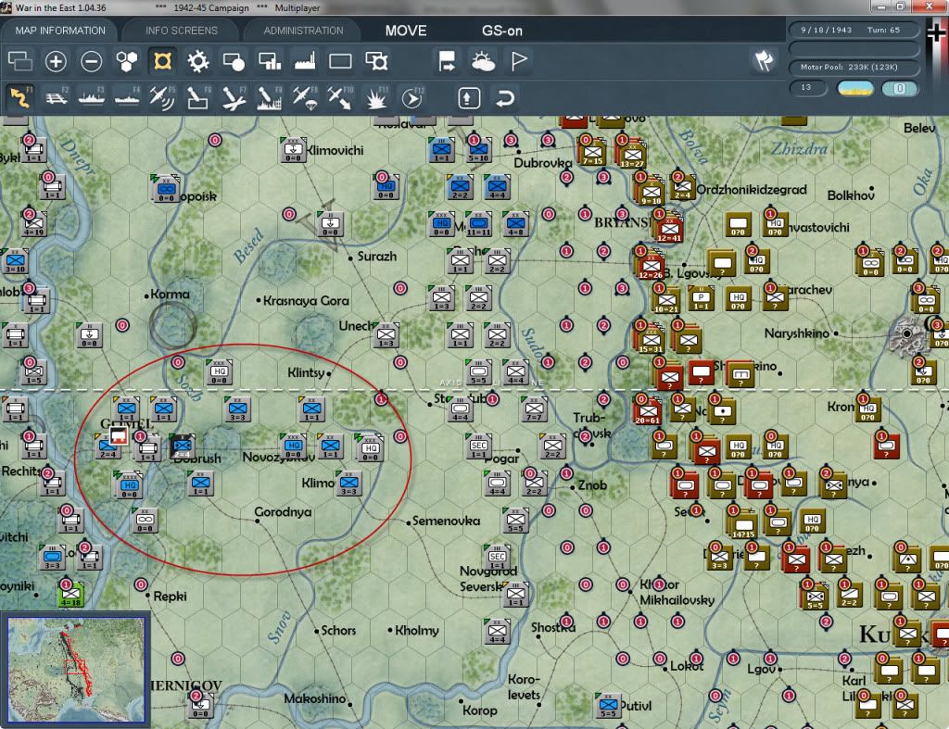Select the F9 air transport mode
This screenshot has height=729, width=949.
click(304, 97)
